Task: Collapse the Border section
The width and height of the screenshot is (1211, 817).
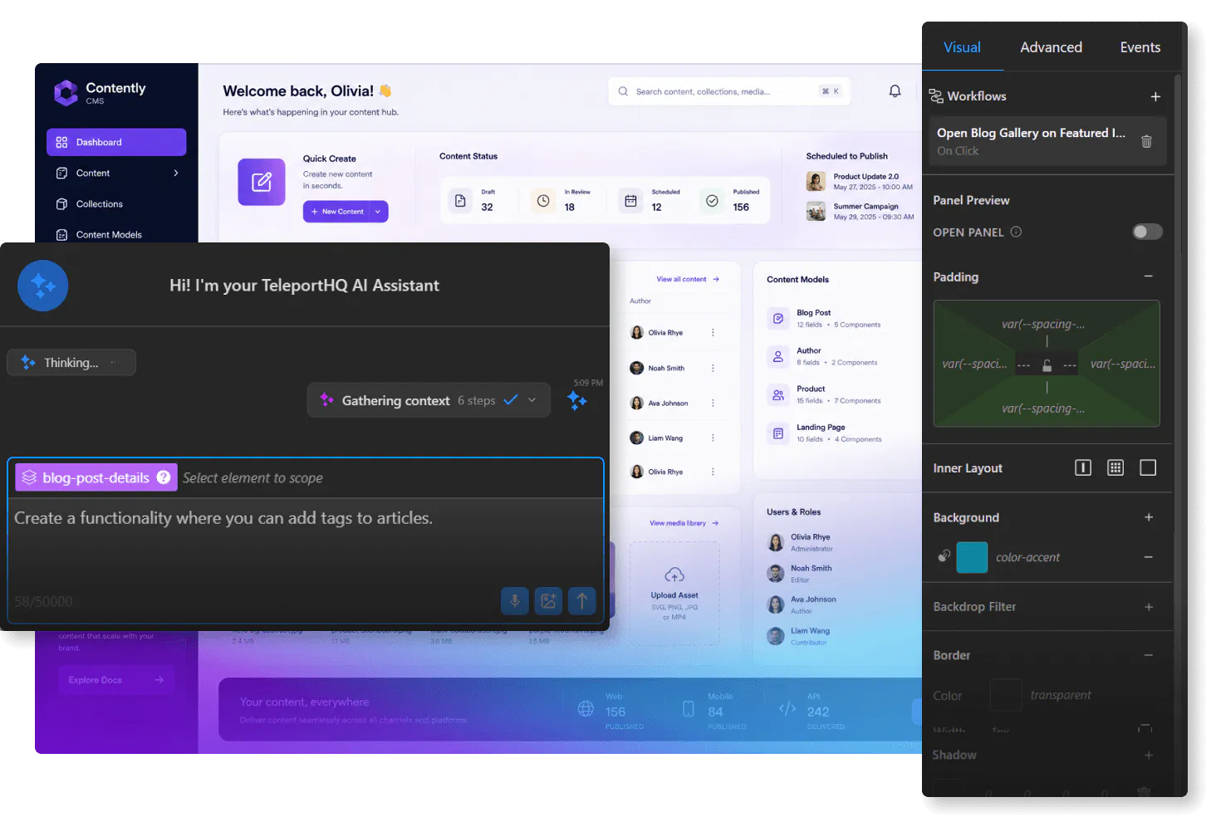Action: [1148, 655]
